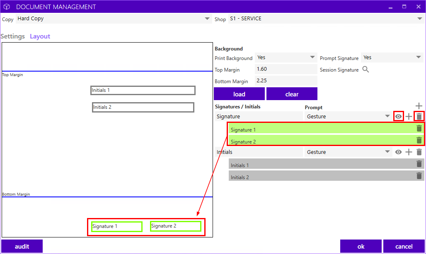Minimize the Document Management window
The height and width of the screenshot is (254, 426).
click(390, 7)
